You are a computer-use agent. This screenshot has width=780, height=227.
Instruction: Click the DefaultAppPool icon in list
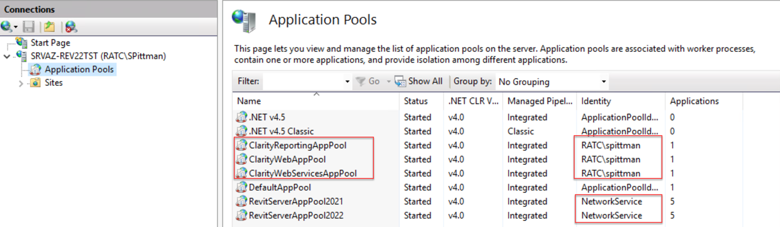tap(241, 188)
